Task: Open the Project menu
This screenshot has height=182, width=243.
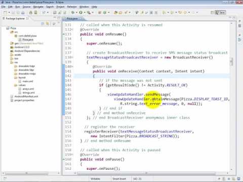Action: pyautogui.click(x=60, y=7)
